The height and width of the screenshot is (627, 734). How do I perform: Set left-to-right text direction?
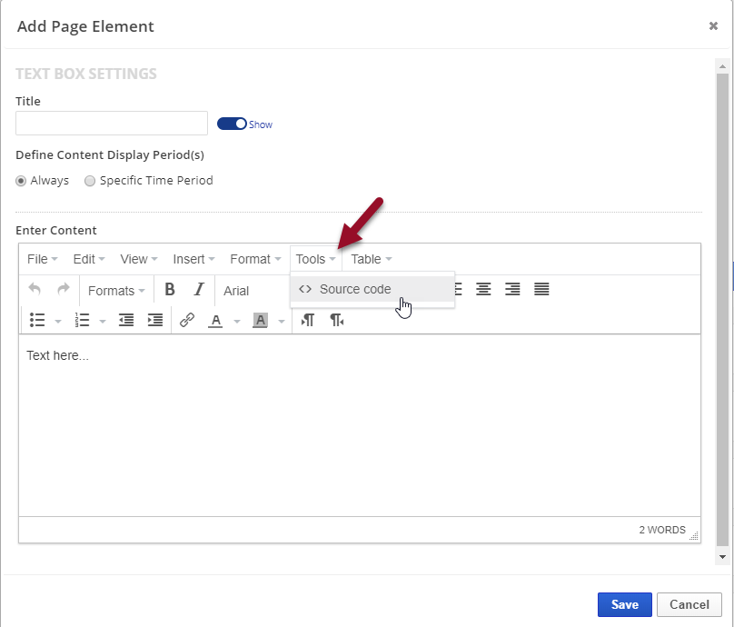click(308, 320)
